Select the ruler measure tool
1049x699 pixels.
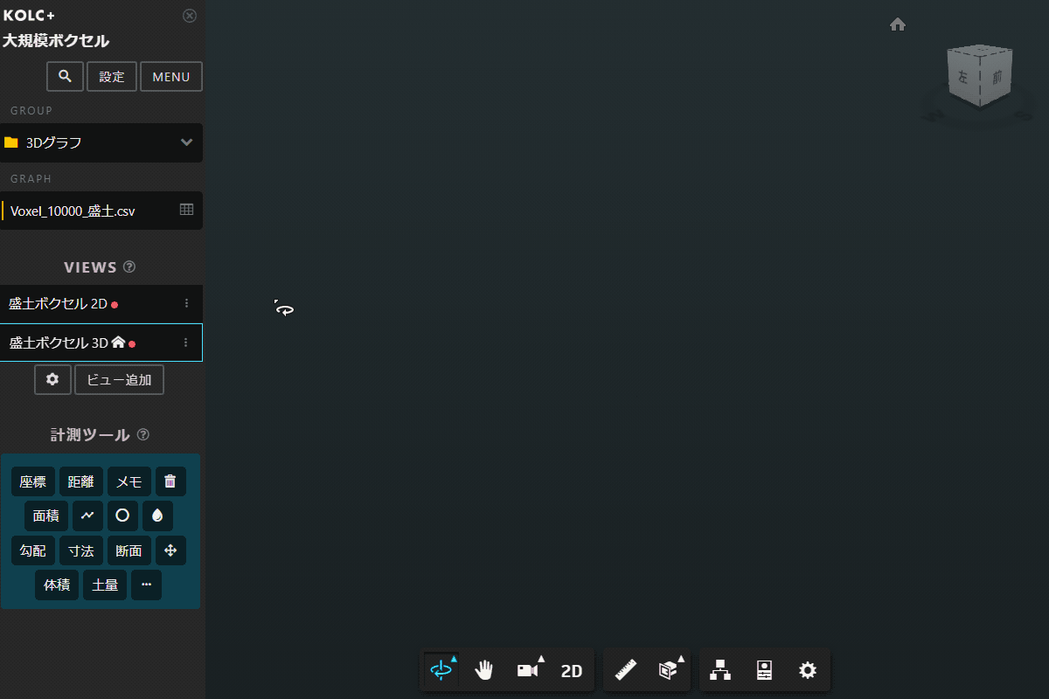626,670
